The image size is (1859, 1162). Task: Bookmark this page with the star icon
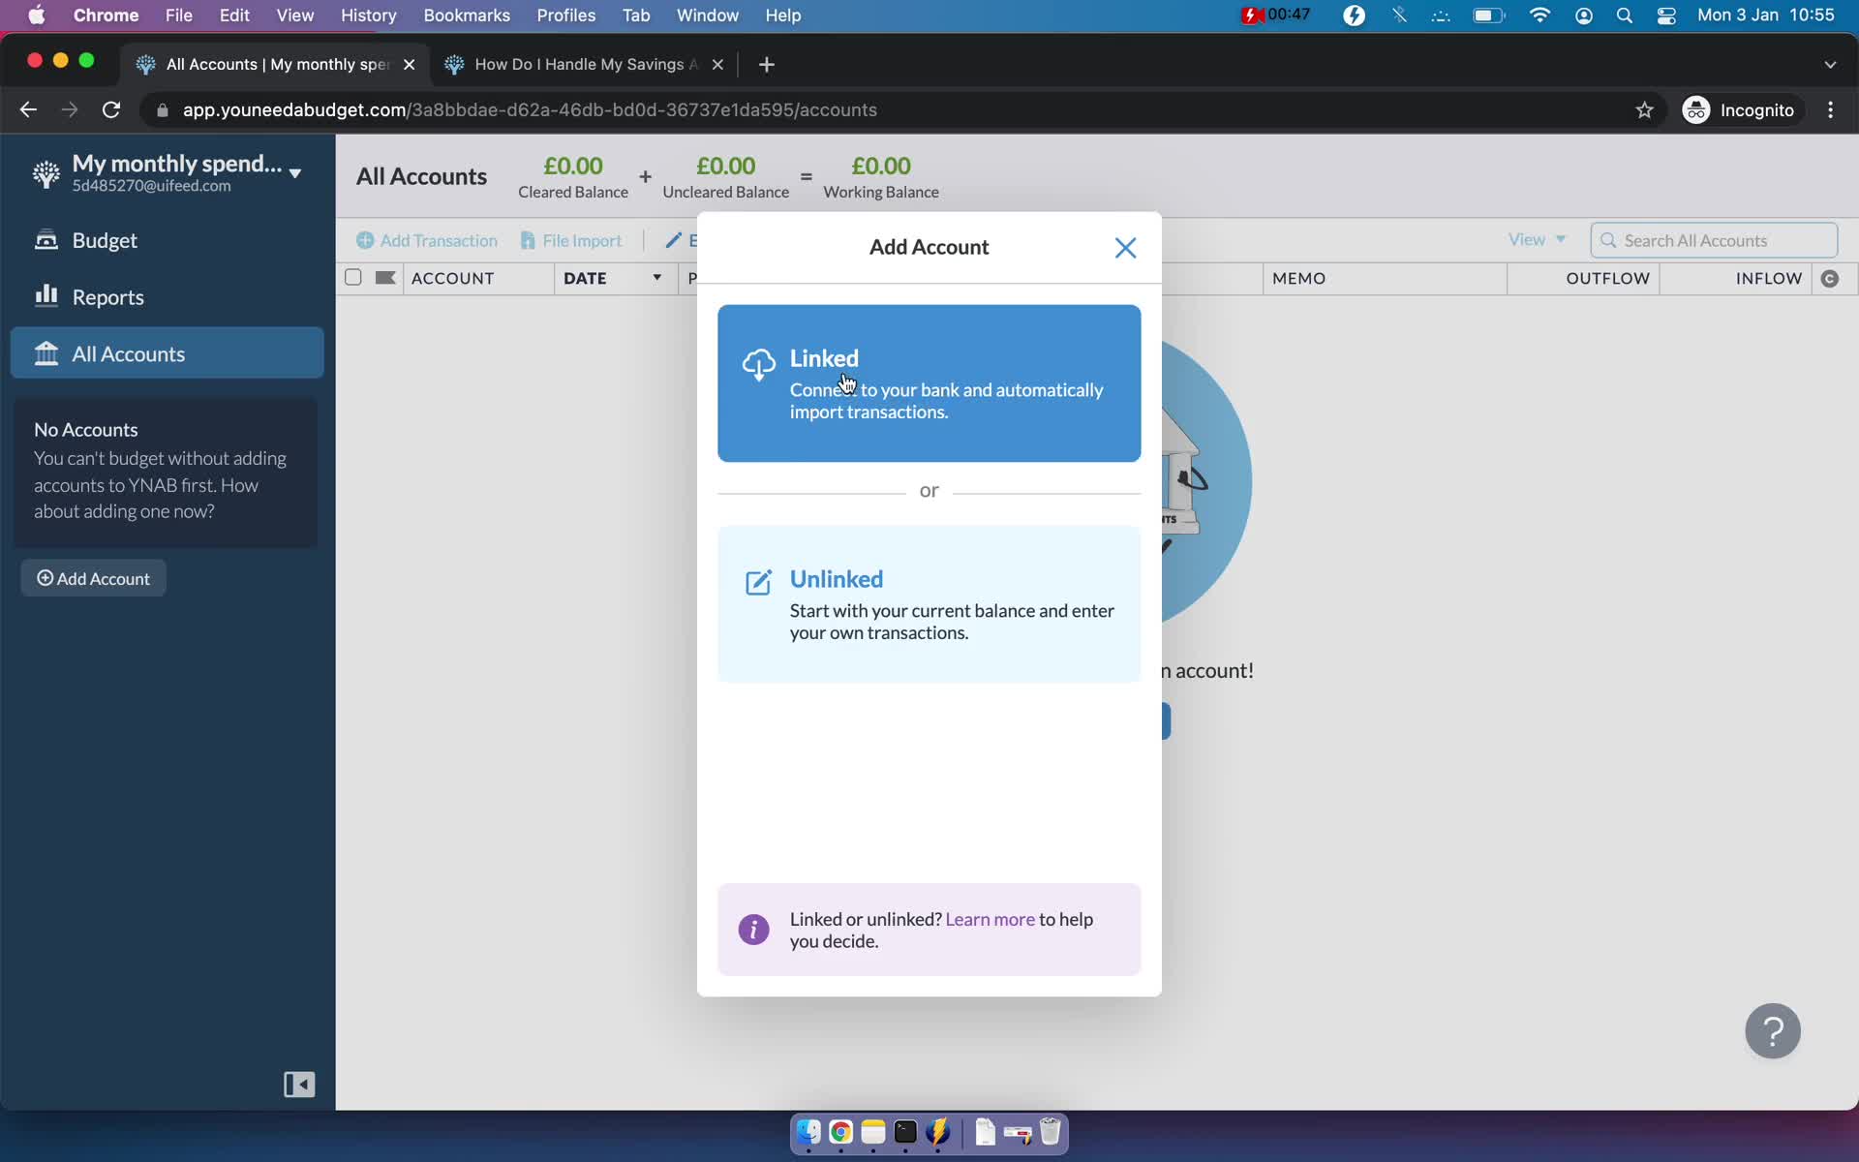pyautogui.click(x=1644, y=109)
